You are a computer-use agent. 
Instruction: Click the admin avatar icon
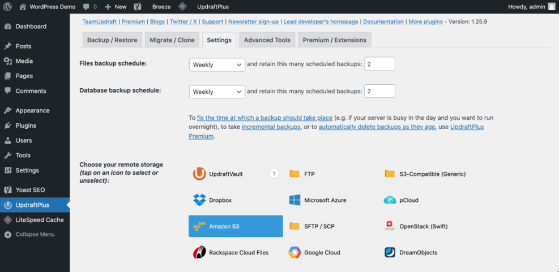click(x=551, y=6)
